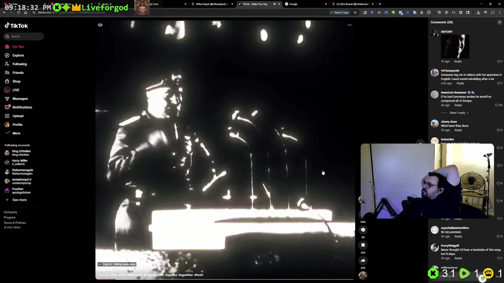Click the spinning sound disc thumbnail
Image resolution: width=504 pixels, height=283 pixels.
coord(363,275)
